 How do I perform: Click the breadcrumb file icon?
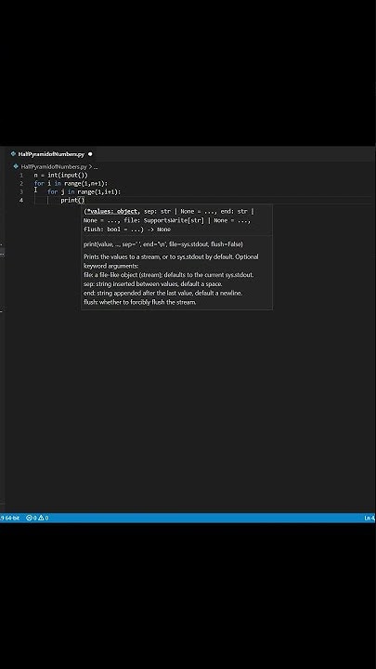pos(16,167)
